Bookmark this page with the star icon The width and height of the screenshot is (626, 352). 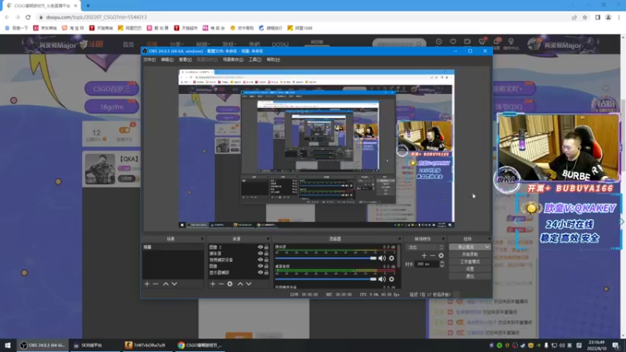click(x=585, y=17)
